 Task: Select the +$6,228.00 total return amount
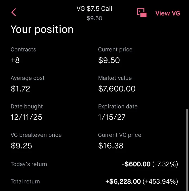123,181
